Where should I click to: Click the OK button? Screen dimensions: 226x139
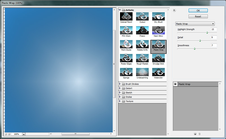(198, 10)
